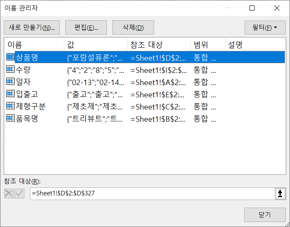Click the 삭제(D) button
The height and width of the screenshot is (227, 290).
coord(133,27)
